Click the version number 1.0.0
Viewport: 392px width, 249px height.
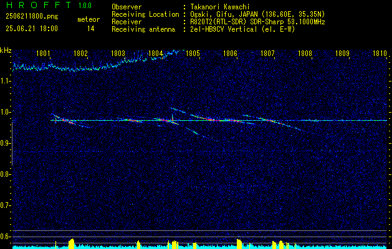(x=85, y=6)
